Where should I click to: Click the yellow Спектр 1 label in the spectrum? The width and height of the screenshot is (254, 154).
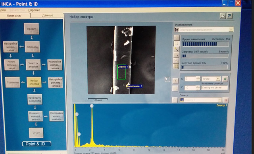[x=222, y=105]
